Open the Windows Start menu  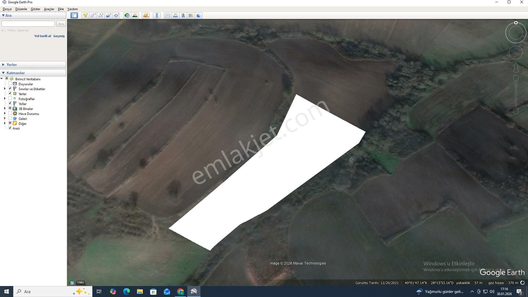[7, 291]
